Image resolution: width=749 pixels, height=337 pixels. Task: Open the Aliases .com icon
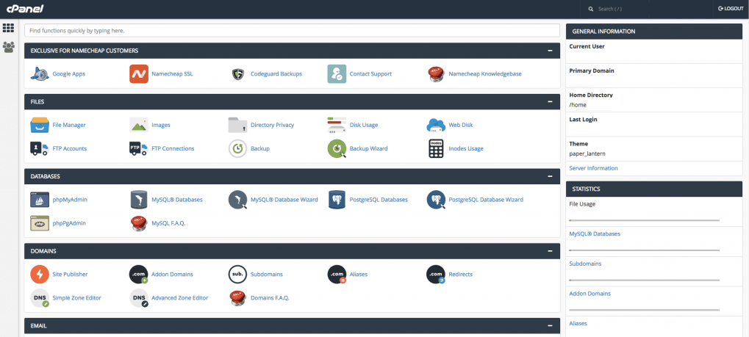click(337, 275)
